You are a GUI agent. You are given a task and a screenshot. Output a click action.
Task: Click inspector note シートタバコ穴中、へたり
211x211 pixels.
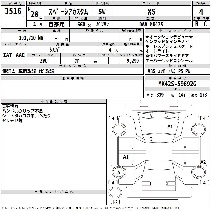point(26,116)
